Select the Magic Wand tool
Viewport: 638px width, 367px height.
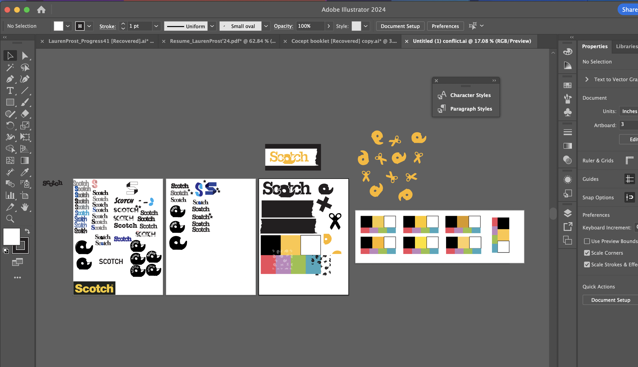[10, 67]
